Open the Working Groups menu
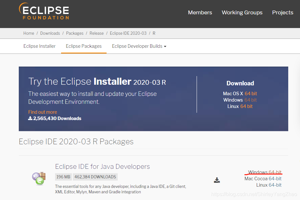 click(242, 12)
